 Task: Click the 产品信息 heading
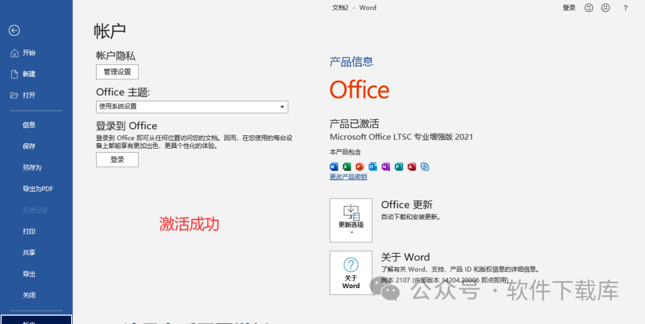[352, 62]
